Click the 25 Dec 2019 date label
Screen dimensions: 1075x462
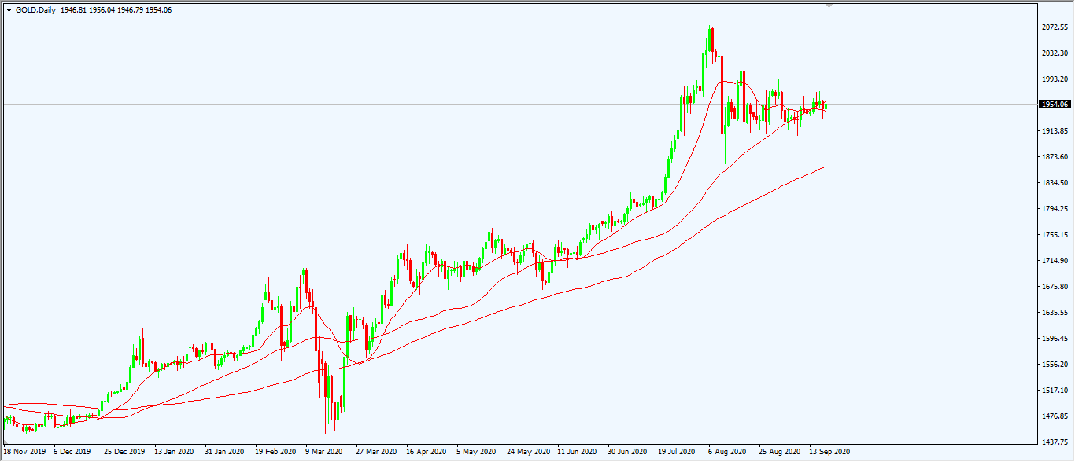[x=126, y=453]
